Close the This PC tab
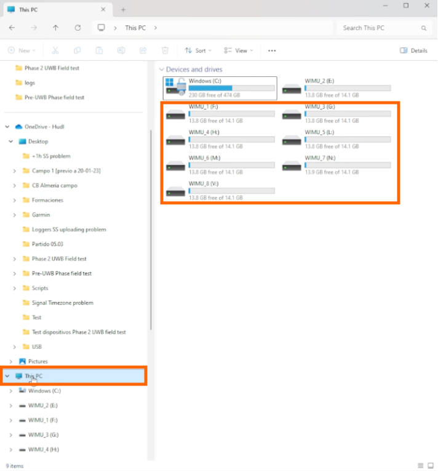 coord(103,10)
